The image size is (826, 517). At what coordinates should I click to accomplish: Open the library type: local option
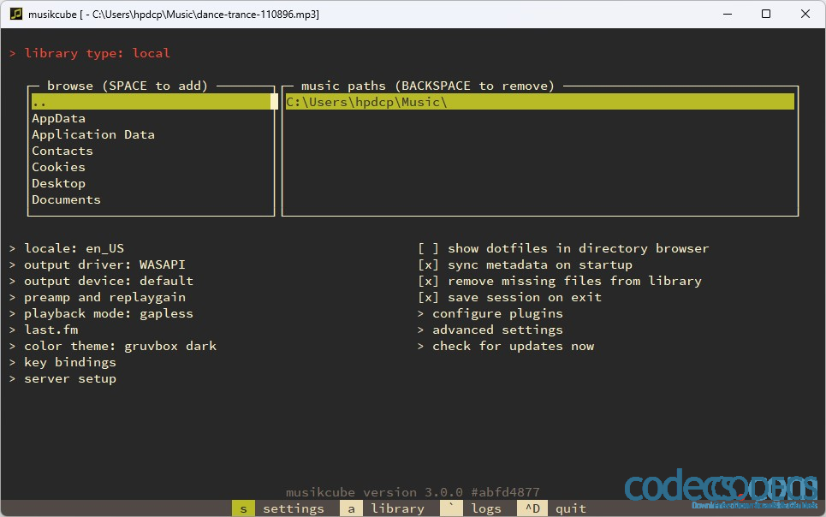pyautogui.click(x=90, y=53)
